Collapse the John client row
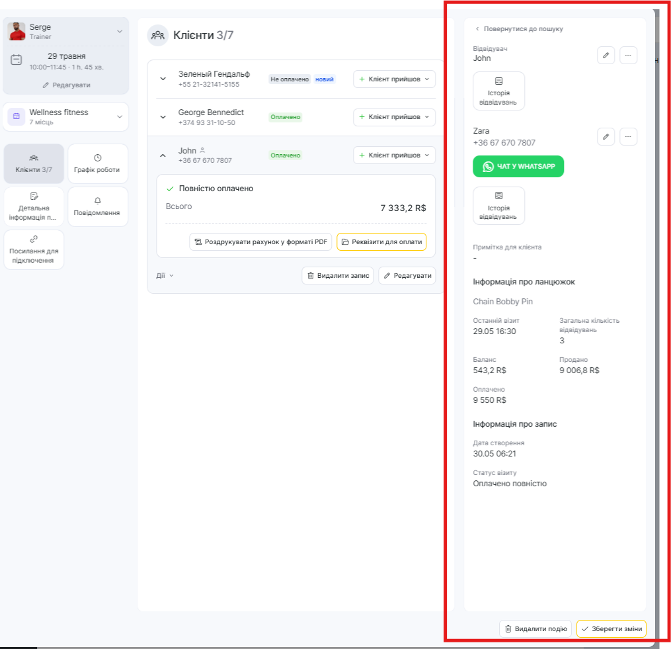Image resolution: width=671 pixels, height=649 pixels. 163,155
